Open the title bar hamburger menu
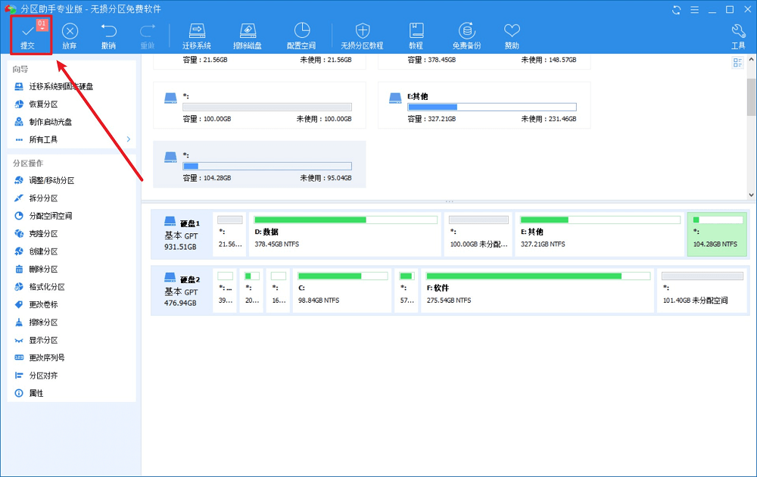Image resolution: width=757 pixels, height=477 pixels. click(x=695, y=9)
